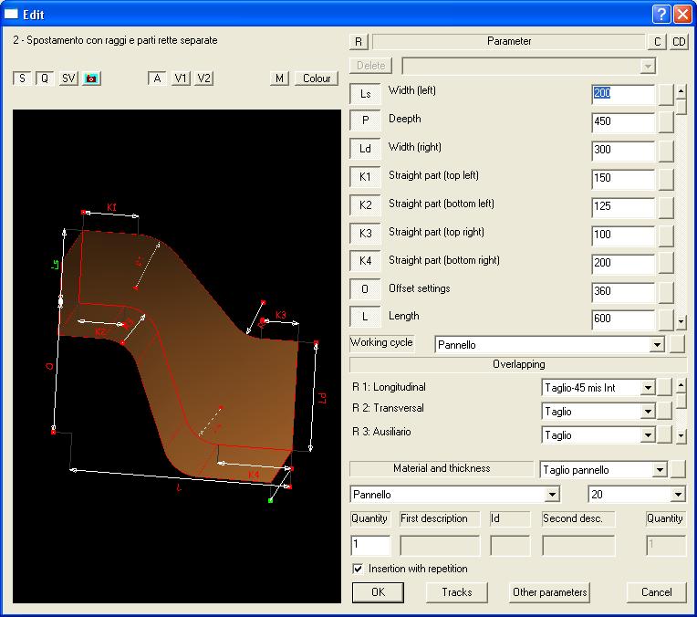Image resolution: width=697 pixels, height=617 pixels.
Task: Click the camera snapshot icon
Action: click(x=91, y=78)
